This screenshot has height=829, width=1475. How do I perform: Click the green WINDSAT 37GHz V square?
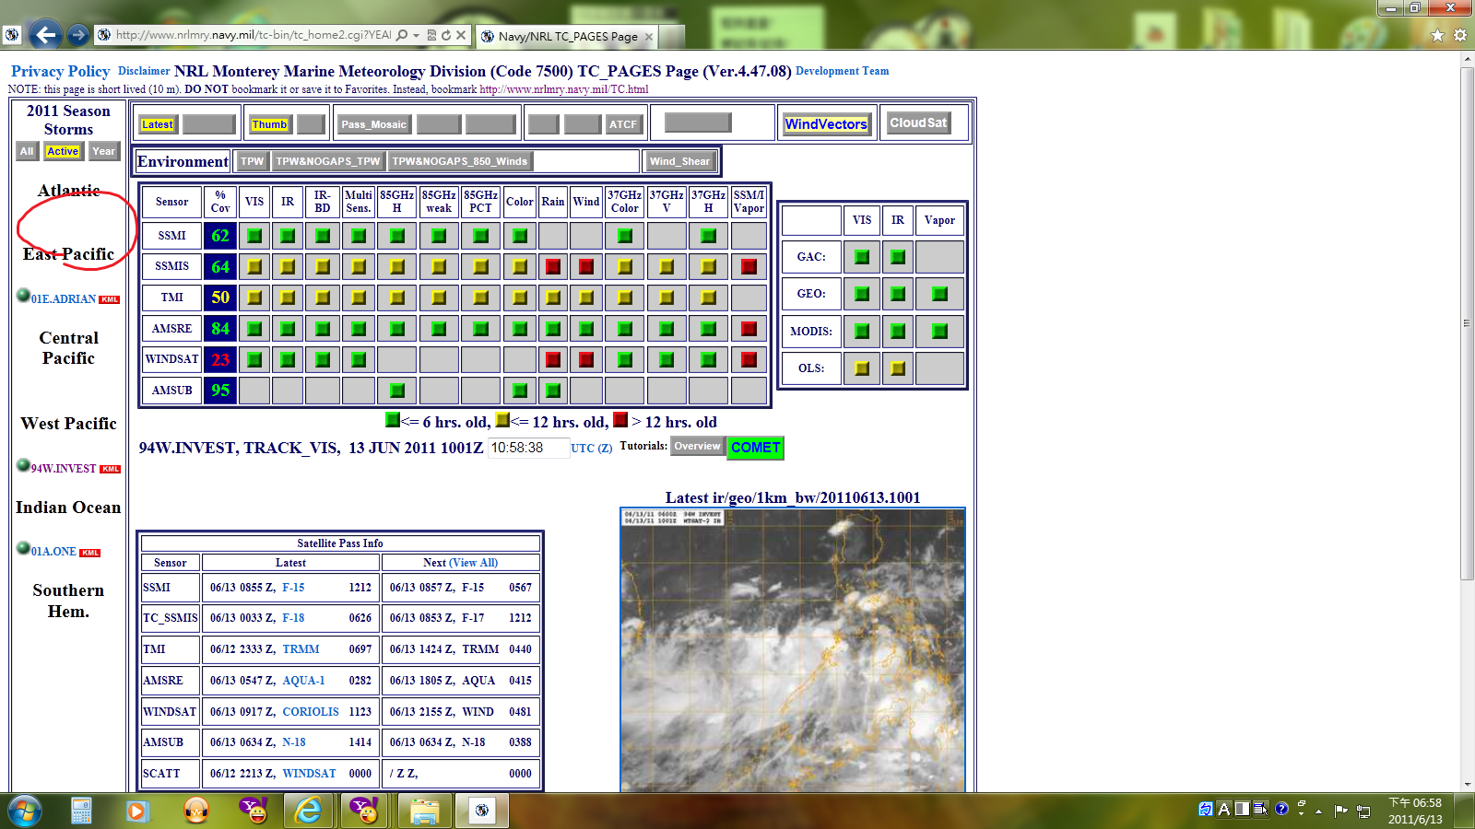point(667,359)
